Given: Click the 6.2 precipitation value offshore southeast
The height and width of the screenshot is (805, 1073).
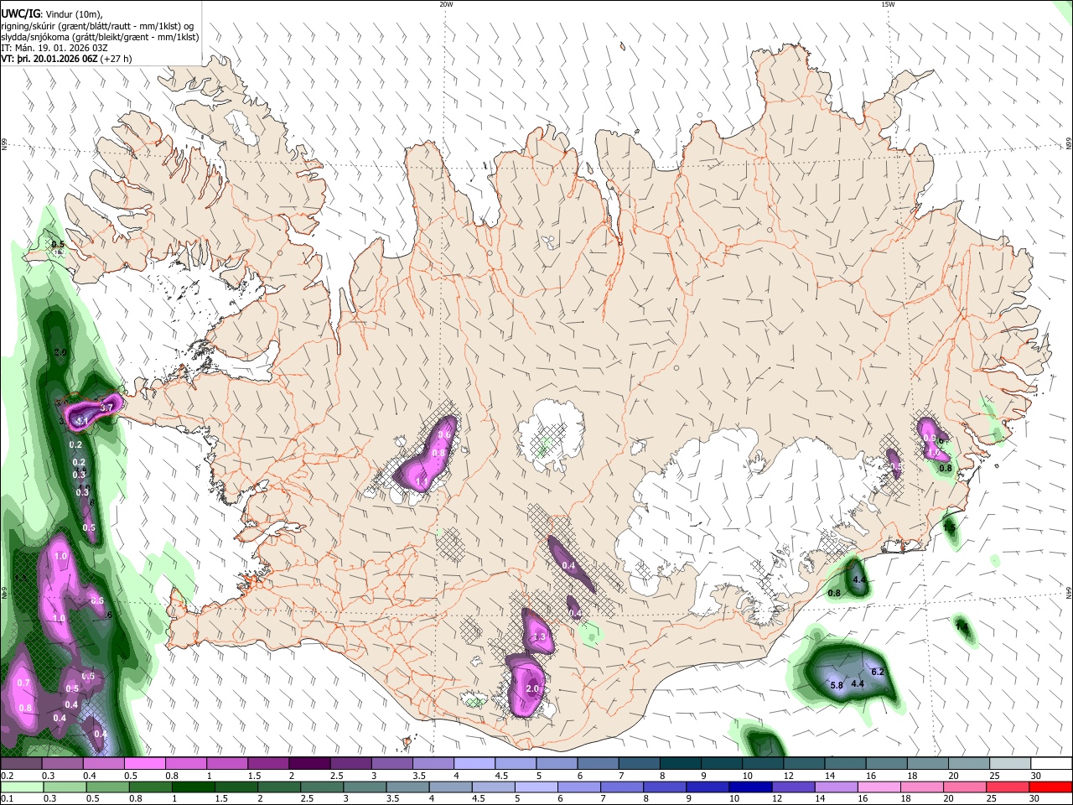Looking at the screenshot, I should pos(878,672).
